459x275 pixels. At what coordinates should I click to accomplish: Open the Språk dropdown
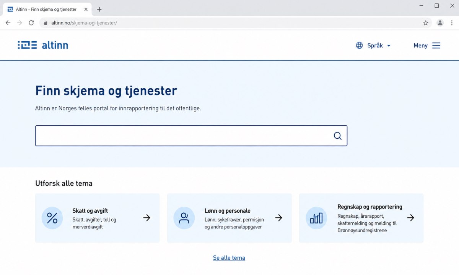coord(373,45)
